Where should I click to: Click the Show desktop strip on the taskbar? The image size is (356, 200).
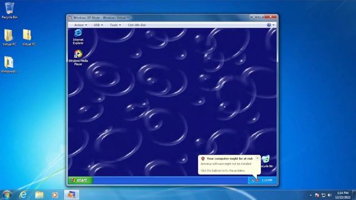[x=354, y=195]
